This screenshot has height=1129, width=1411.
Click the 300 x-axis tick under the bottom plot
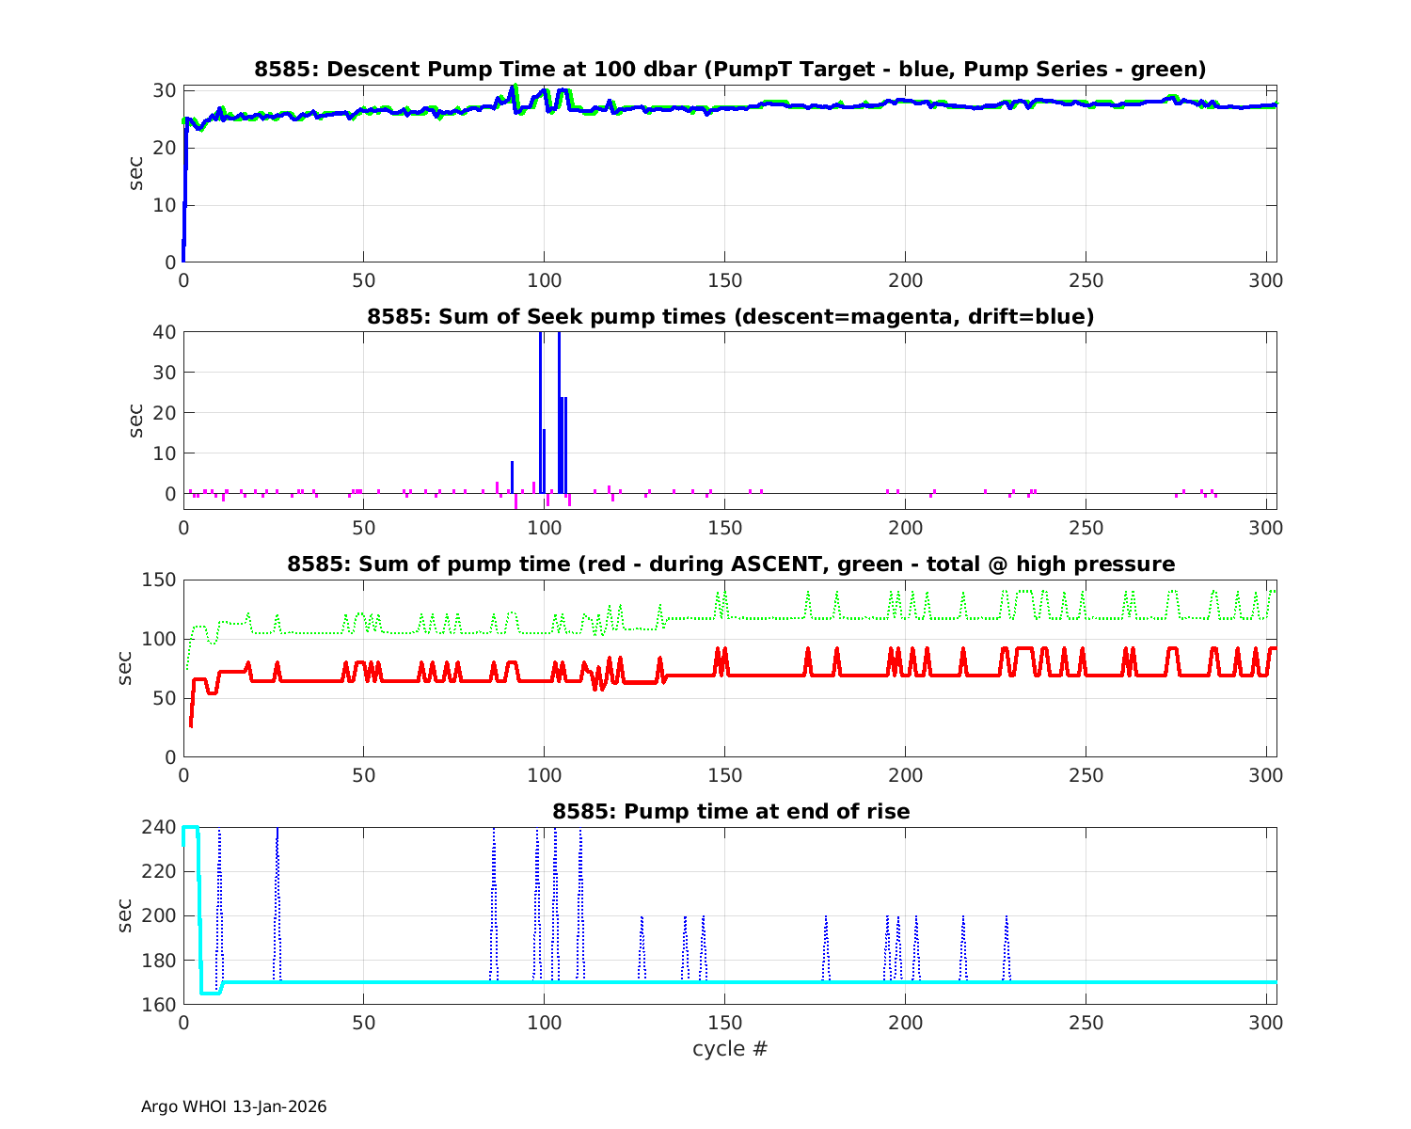(x=1266, y=1024)
